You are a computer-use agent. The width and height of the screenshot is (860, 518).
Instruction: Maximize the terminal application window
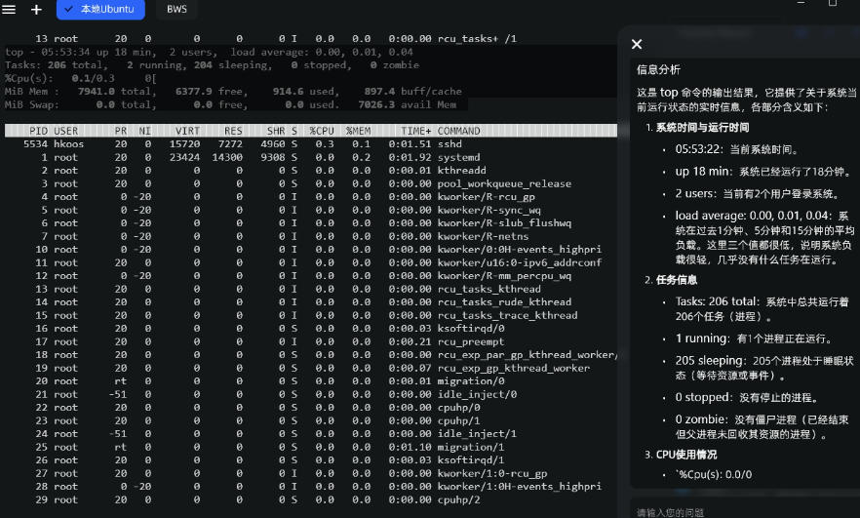pyautogui.click(x=832, y=4)
